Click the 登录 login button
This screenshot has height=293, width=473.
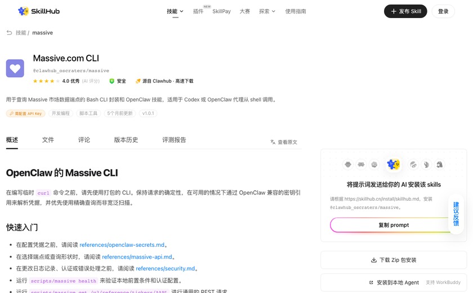click(x=443, y=11)
